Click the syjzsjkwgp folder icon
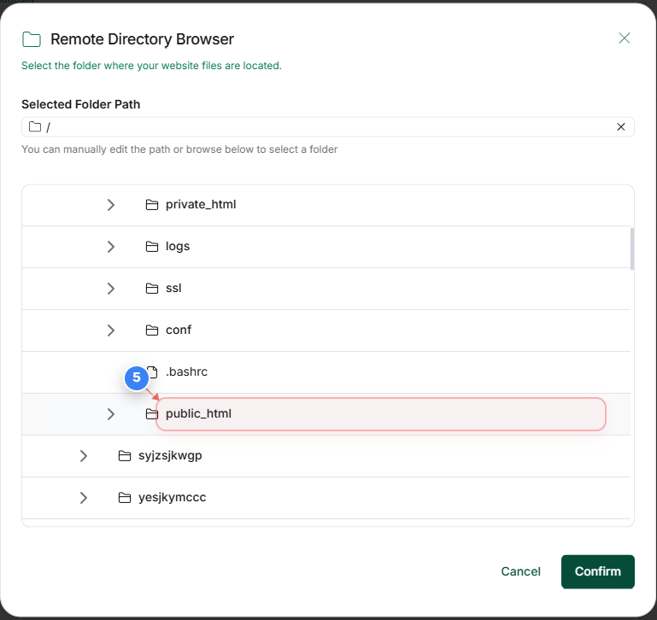Screen dimensions: 657x620 point(125,455)
